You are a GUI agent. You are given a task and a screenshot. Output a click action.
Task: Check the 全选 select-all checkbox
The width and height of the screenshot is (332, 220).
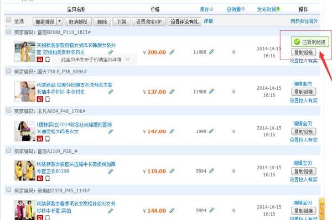[x=8, y=20]
